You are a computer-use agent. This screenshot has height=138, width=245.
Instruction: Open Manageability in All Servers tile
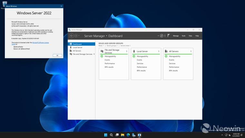pos(175,56)
